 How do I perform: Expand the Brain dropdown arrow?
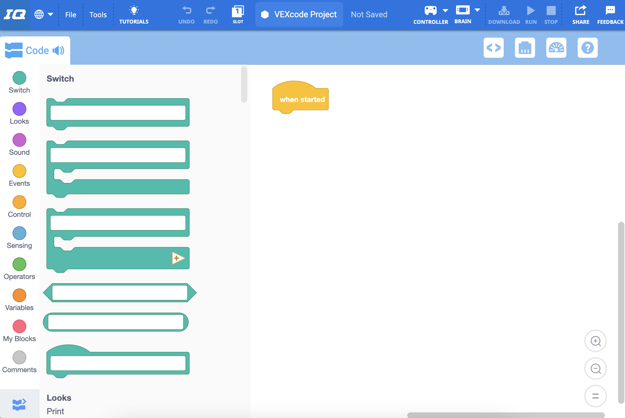click(477, 10)
